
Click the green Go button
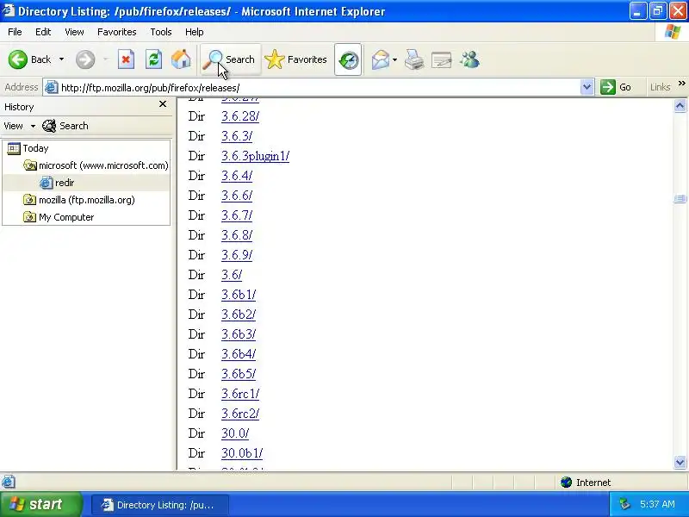click(616, 87)
